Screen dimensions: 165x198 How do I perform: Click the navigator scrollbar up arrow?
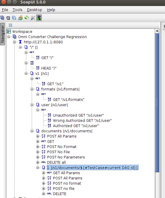157,31
